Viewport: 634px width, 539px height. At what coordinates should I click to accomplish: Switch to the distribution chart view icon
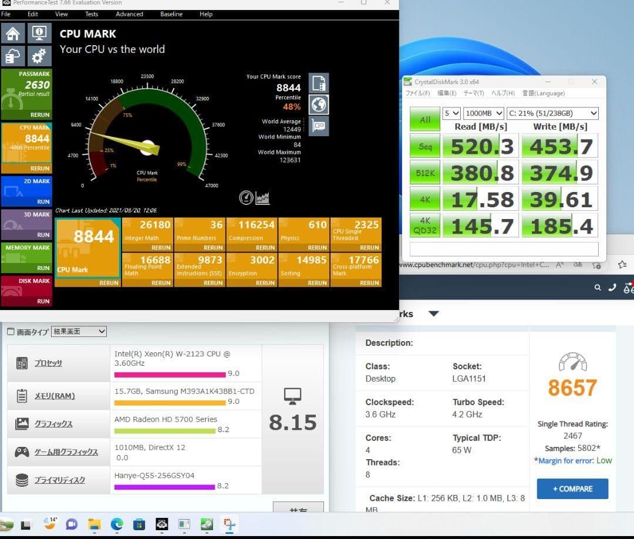click(x=262, y=198)
